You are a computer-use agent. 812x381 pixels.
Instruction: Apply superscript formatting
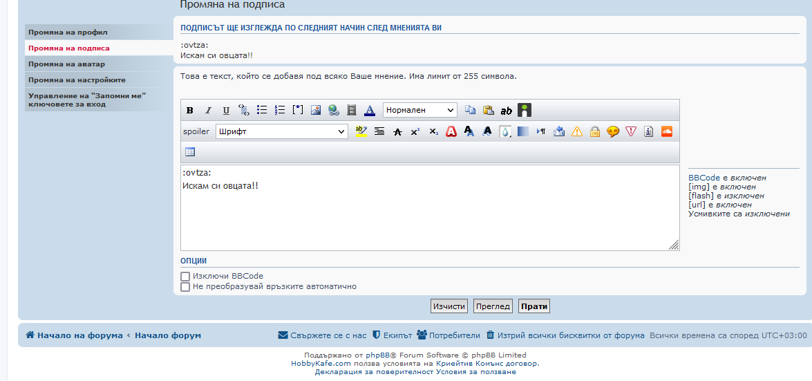(x=415, y=131)
